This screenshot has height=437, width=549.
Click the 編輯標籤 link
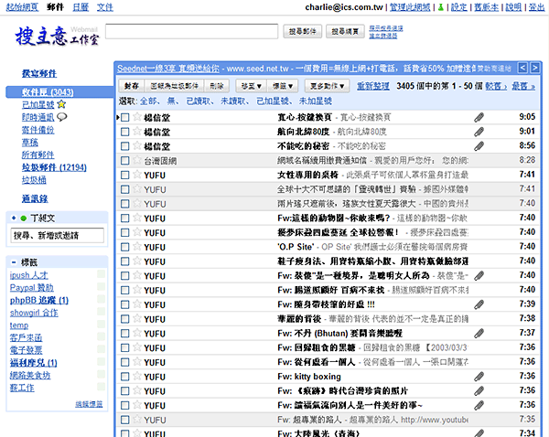pyautogui.click(x=89, y=404)
